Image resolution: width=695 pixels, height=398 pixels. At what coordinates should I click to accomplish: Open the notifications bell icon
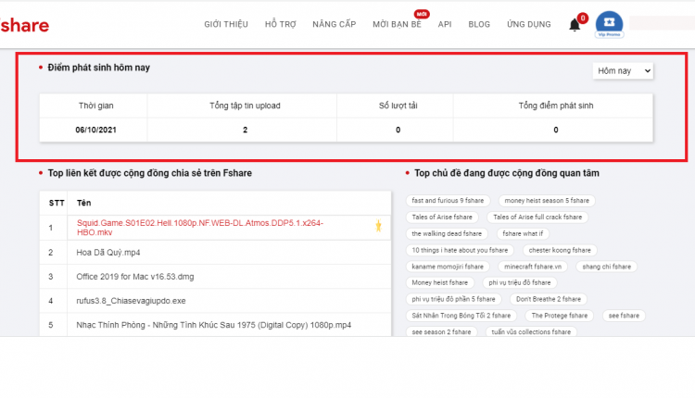pos(575,25)
